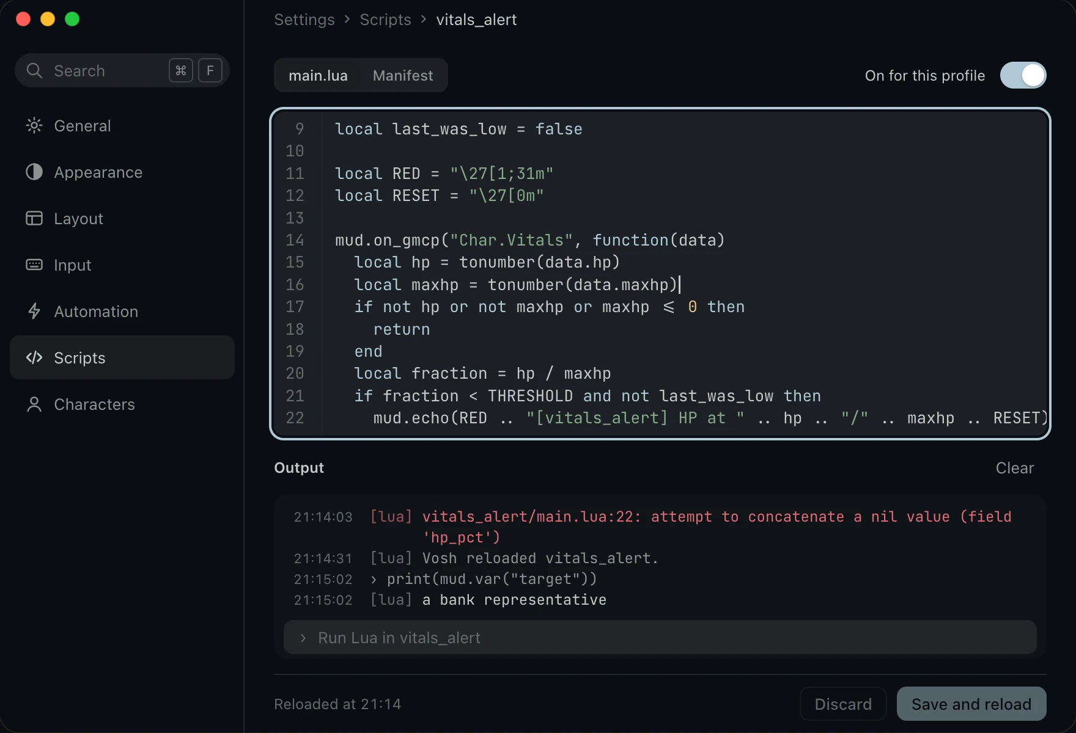Clear the Output log
This screenshot has height=733, width=1076.
coord(1015,468)
